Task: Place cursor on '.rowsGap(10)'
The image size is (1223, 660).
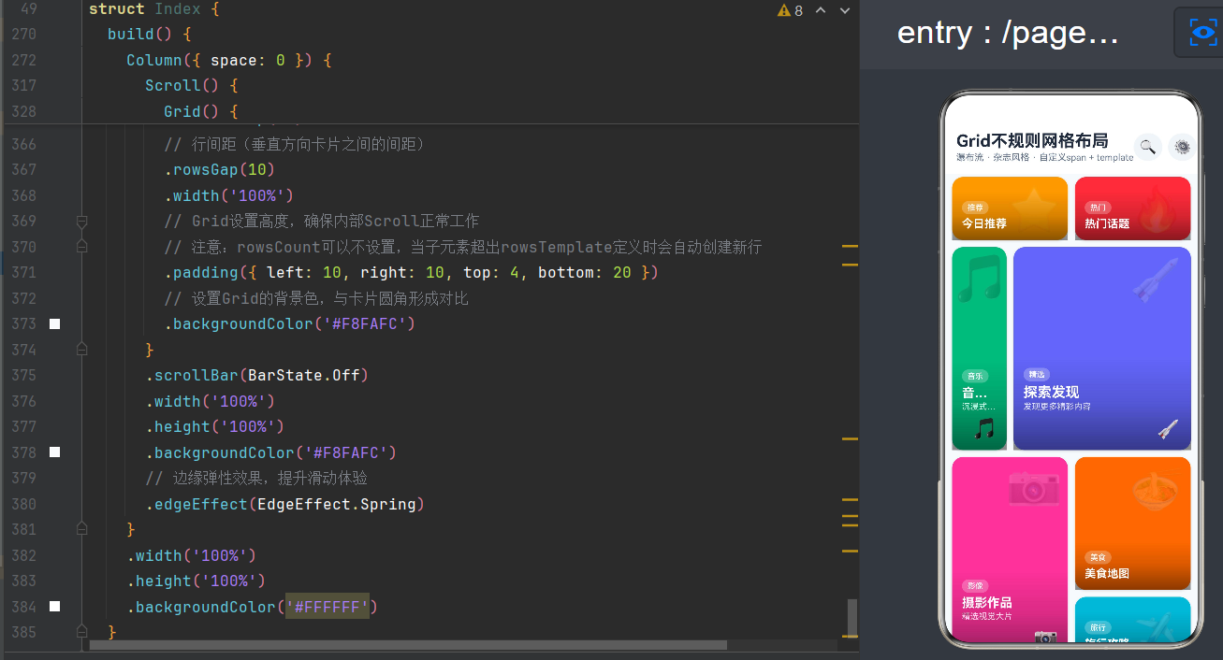Action: pos(220,169)
